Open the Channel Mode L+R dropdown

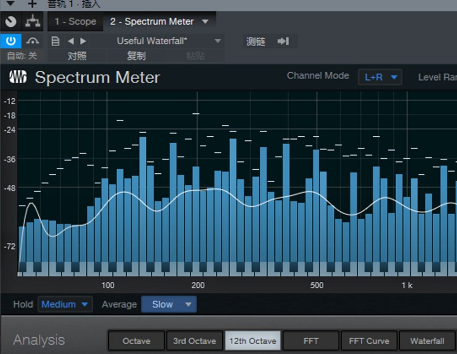(380, 77)
